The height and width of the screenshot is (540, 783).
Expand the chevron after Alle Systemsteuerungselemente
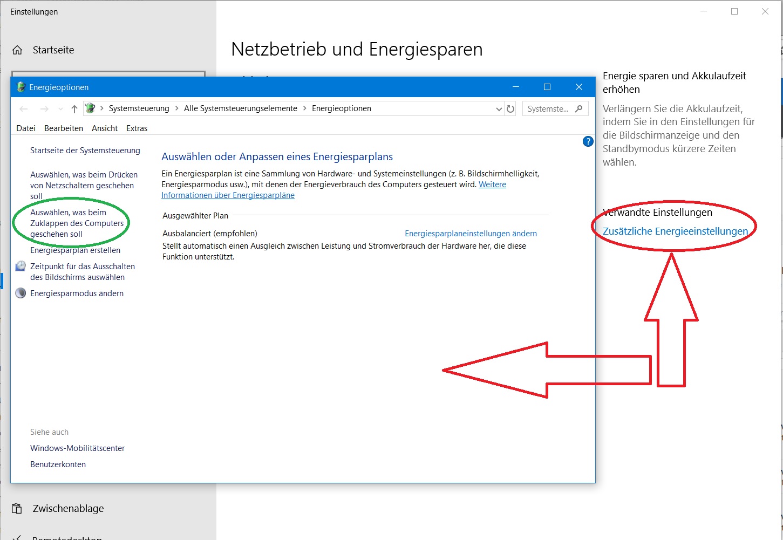click(x=305, y=108)
